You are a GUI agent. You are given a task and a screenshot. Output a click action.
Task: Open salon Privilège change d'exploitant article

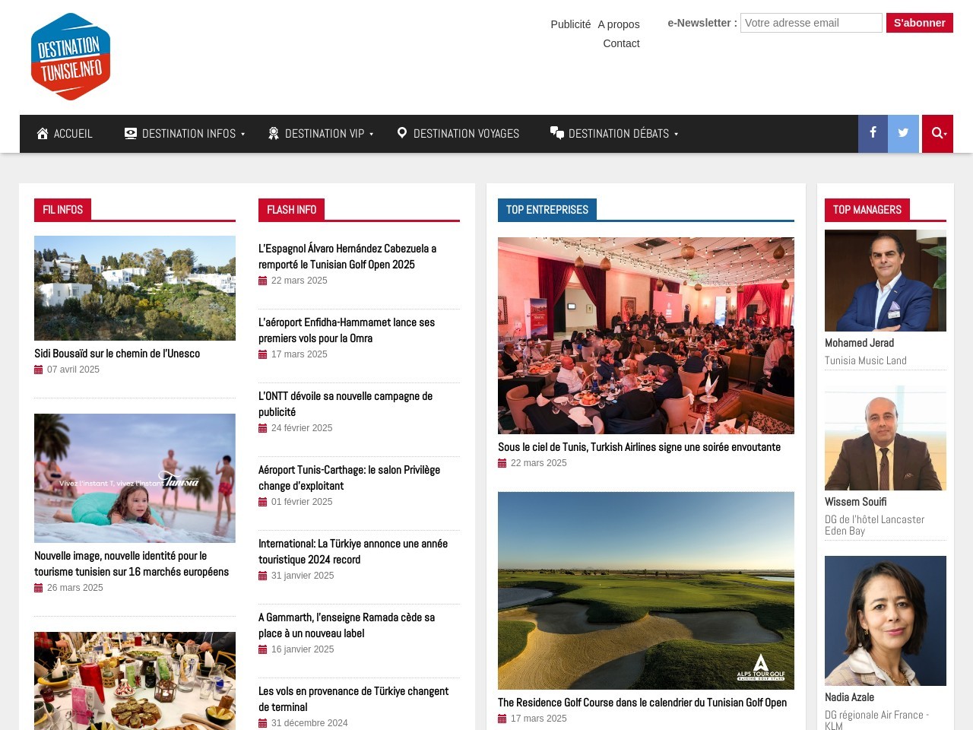350,478
